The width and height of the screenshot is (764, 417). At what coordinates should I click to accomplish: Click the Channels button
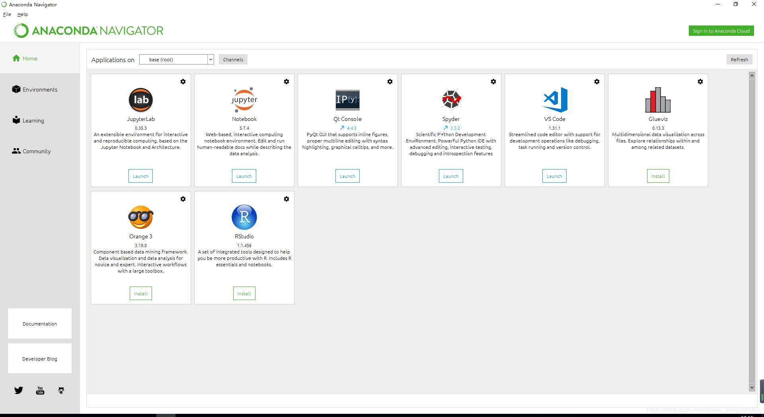coord(233,60)
